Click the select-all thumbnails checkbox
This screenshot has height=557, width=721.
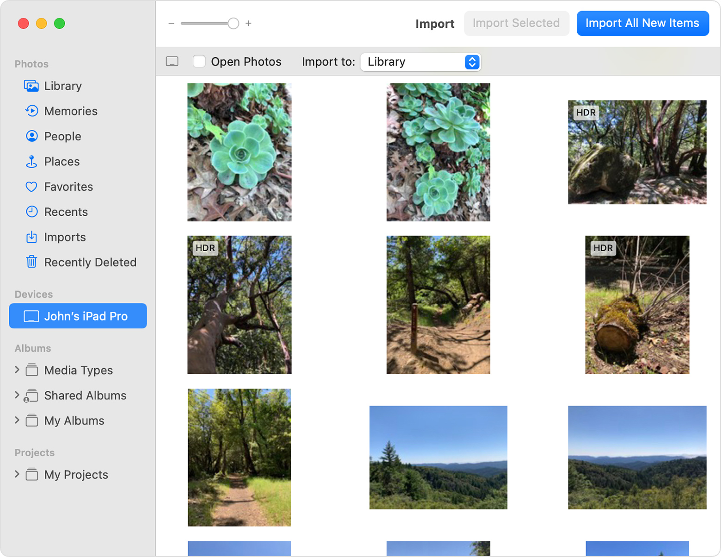point(171,61)
